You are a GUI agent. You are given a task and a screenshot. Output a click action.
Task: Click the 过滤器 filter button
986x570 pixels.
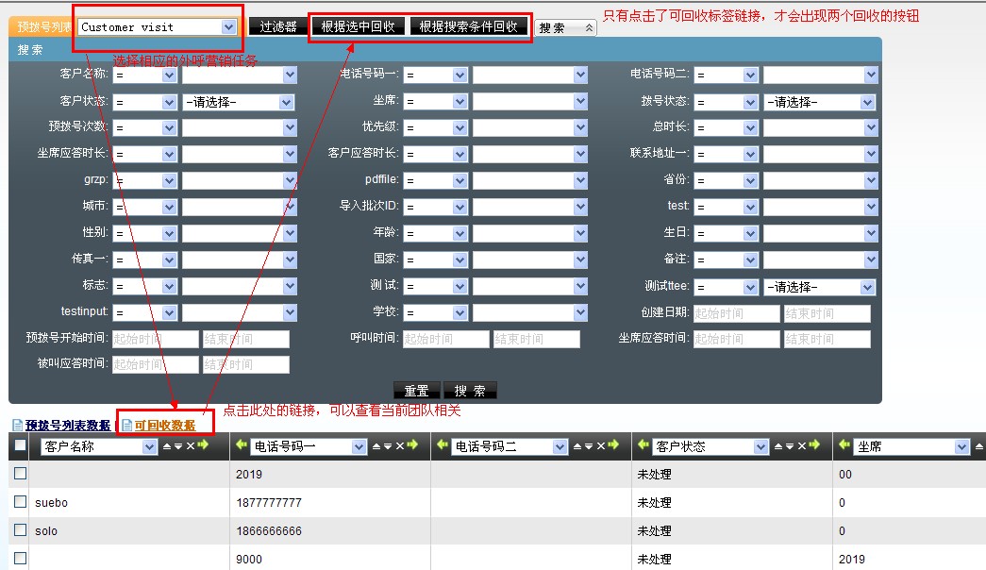(278, 26)
